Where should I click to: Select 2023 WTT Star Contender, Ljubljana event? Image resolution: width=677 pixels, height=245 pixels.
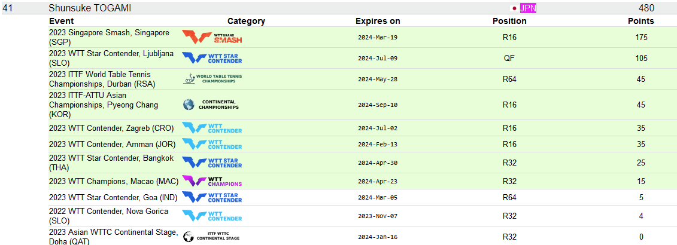point(111,58)
